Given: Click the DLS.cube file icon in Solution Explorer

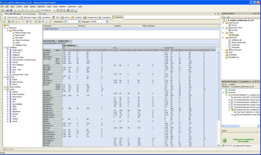Looking at the screenshot, I should coord(230,35).
